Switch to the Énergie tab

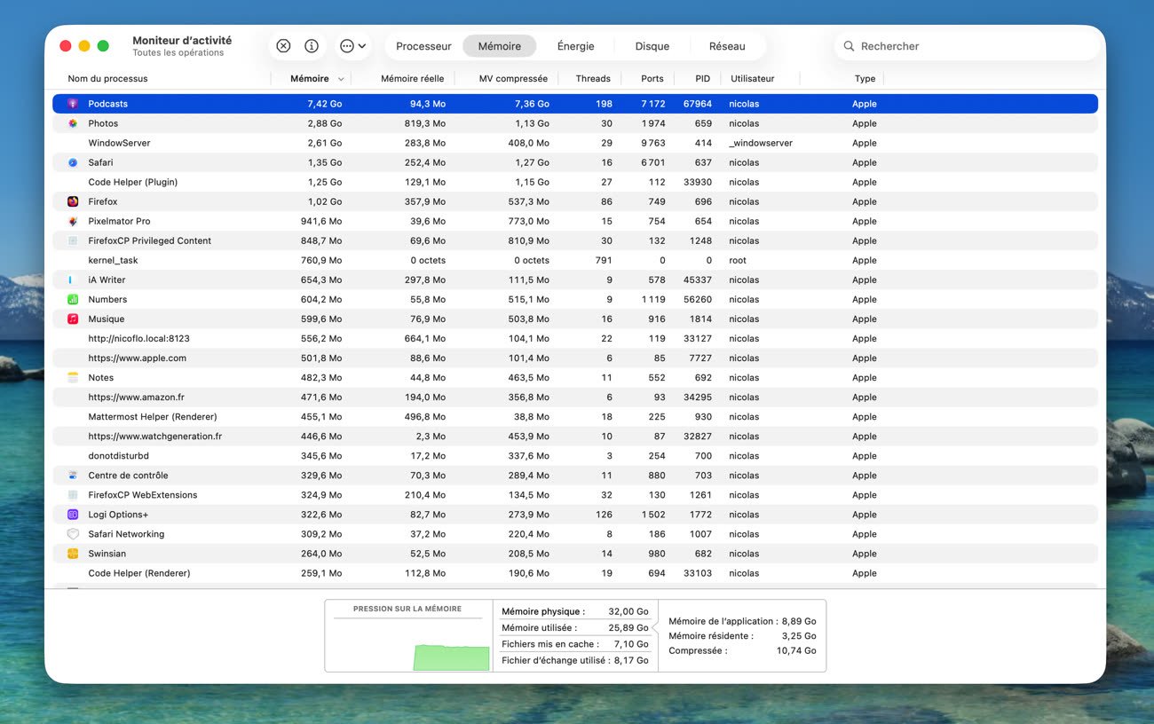(575, 46)
